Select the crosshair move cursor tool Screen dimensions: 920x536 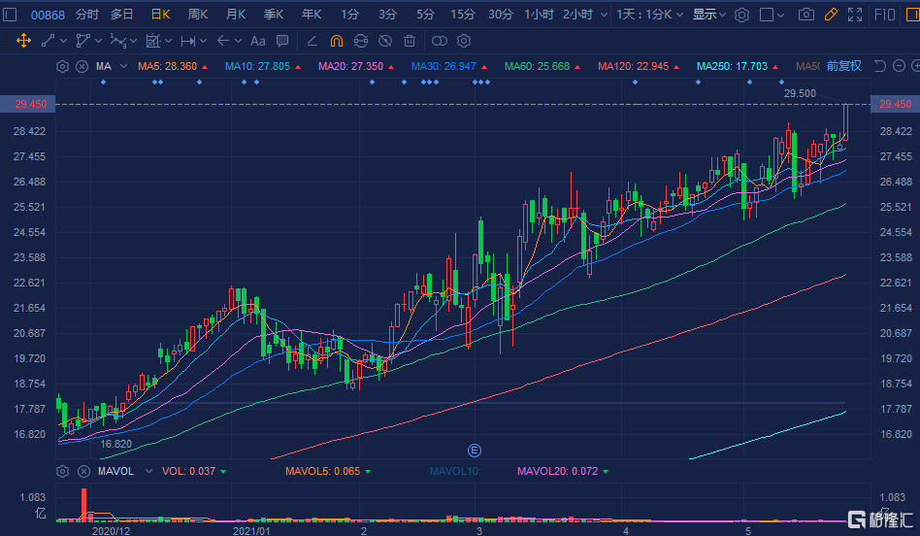23,41
